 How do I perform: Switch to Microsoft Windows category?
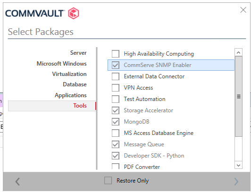62,64
